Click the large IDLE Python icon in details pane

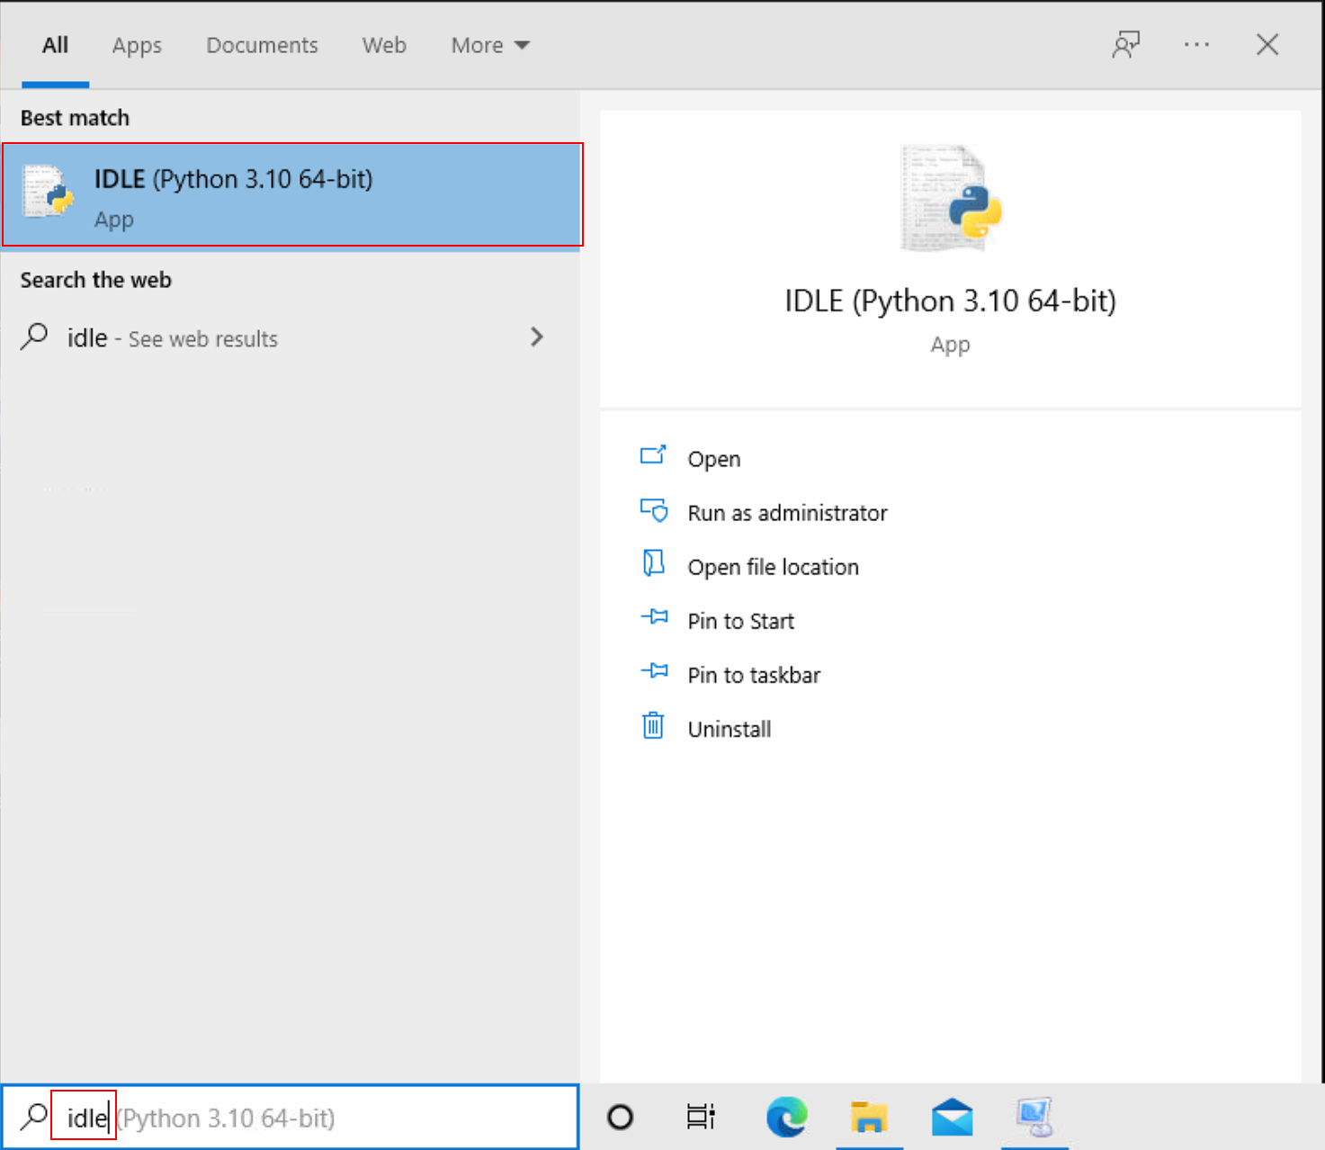click(951, 198)
